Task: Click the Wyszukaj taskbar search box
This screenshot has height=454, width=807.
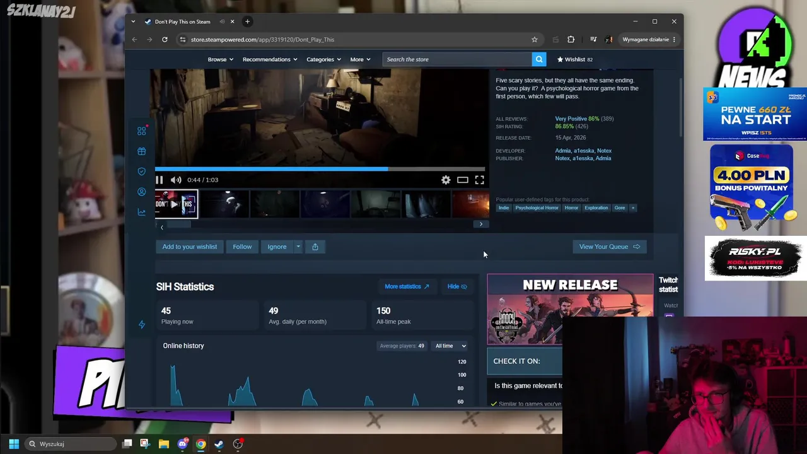Action: (69, 444)
